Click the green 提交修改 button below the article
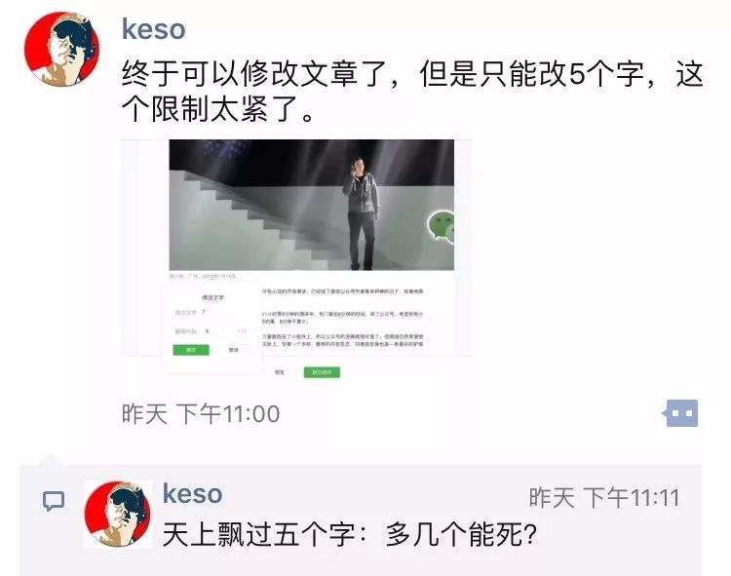This screenshot has width=731, height=576. coord(322,372)
